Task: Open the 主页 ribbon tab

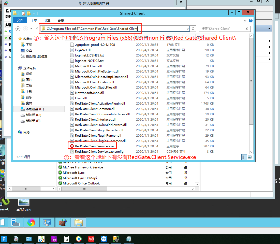Action: [x=34, y=21]
